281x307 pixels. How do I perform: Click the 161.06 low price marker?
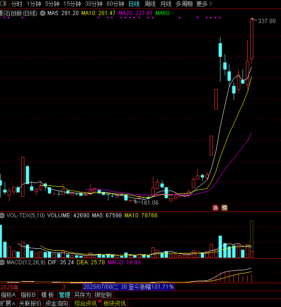[150, 203]
